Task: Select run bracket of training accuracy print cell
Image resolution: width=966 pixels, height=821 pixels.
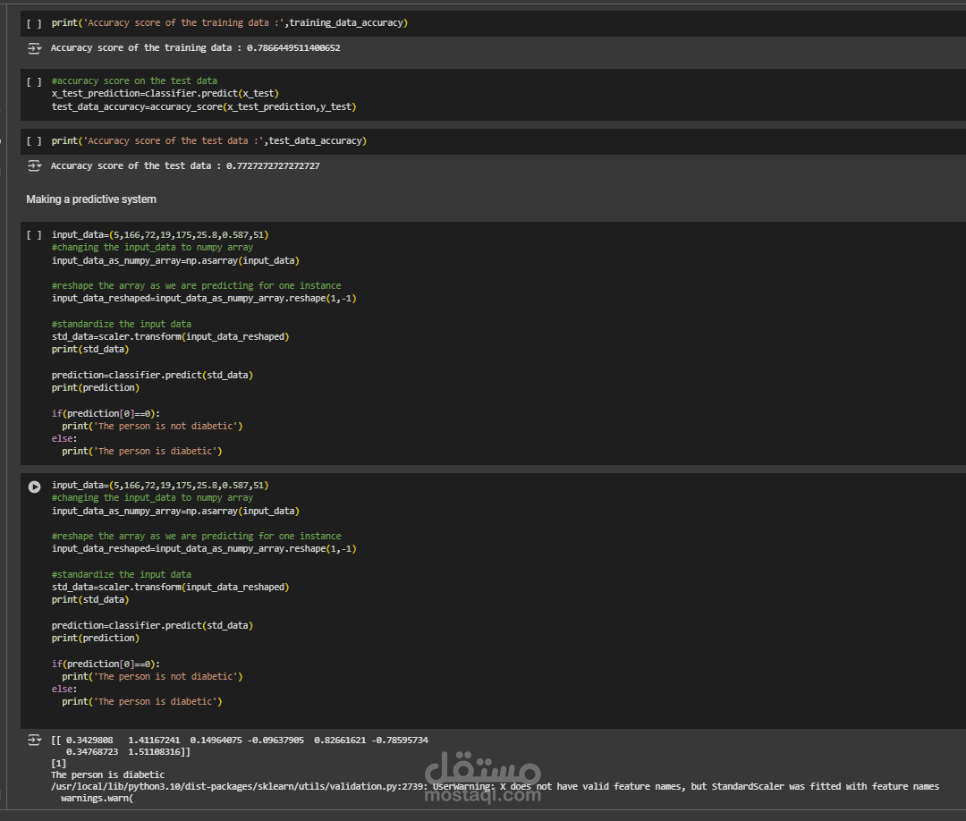Action: click(35, 23)
